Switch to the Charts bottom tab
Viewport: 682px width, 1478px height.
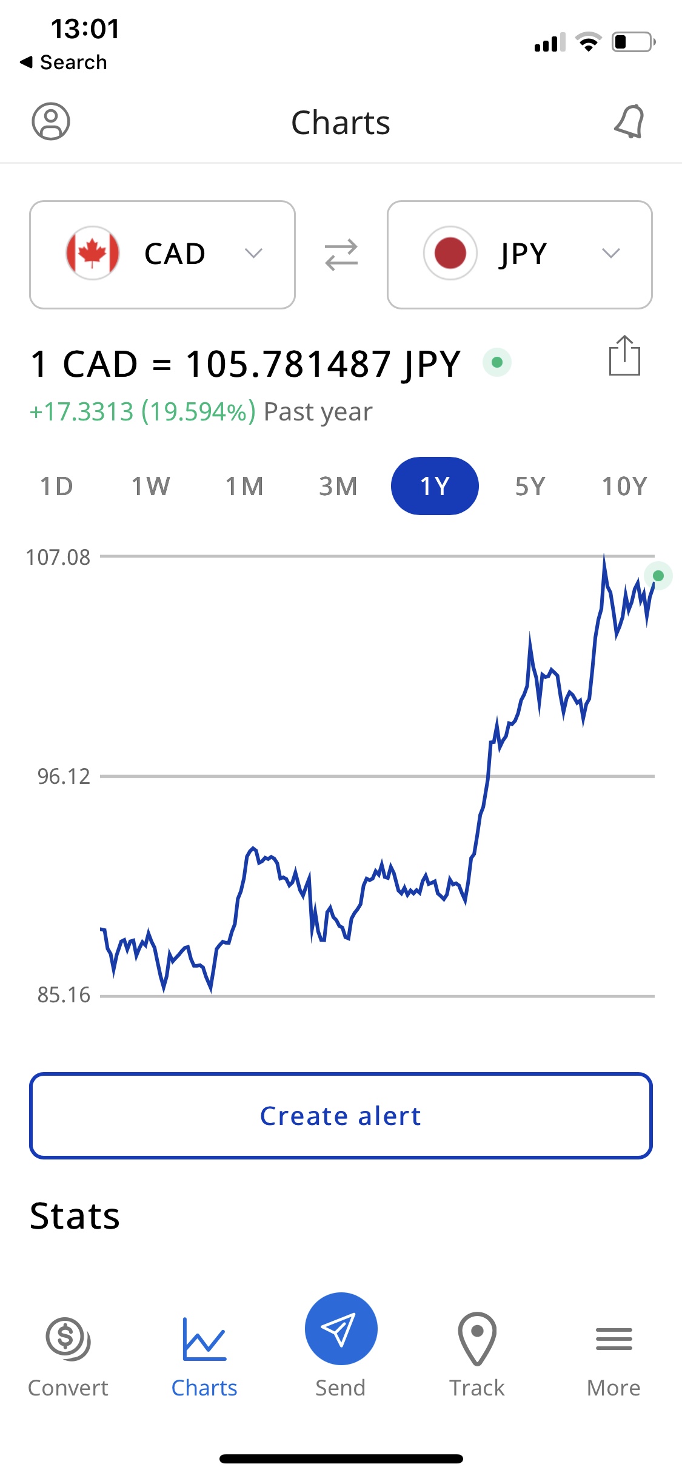coord(204,1357)
